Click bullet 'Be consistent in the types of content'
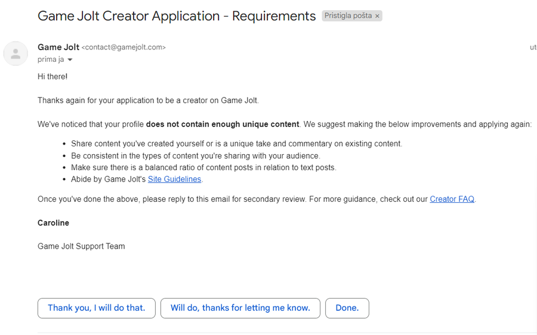The width and height of the screenshot is (537, 335). pyautogui.click(x=196, y=156)
